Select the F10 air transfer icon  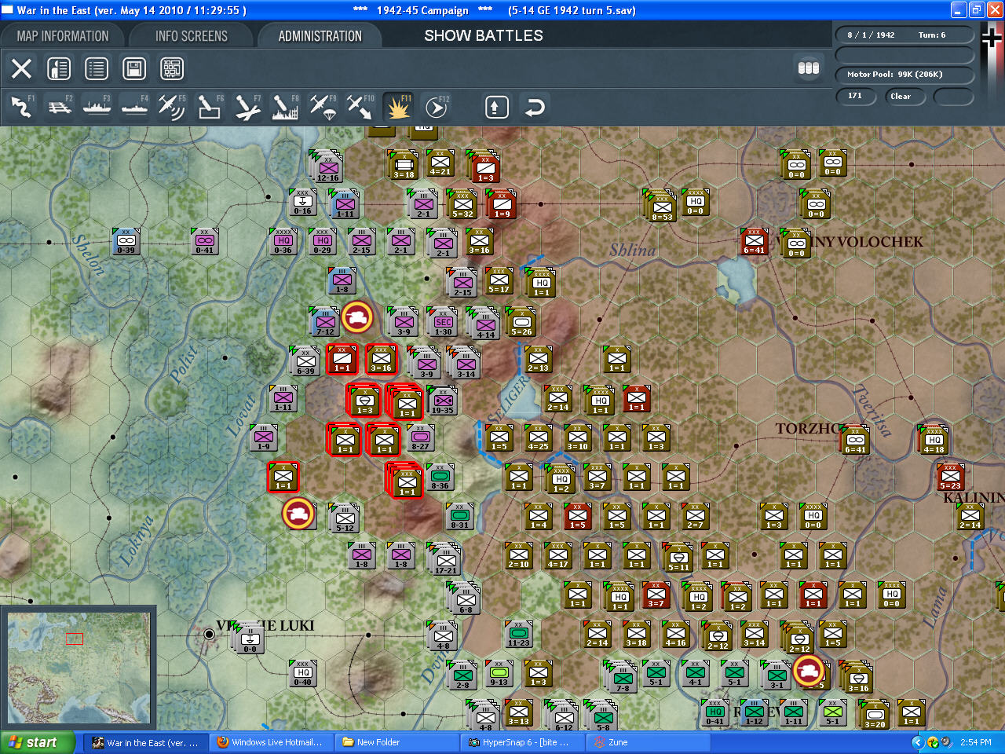click(x=360, y=106)
